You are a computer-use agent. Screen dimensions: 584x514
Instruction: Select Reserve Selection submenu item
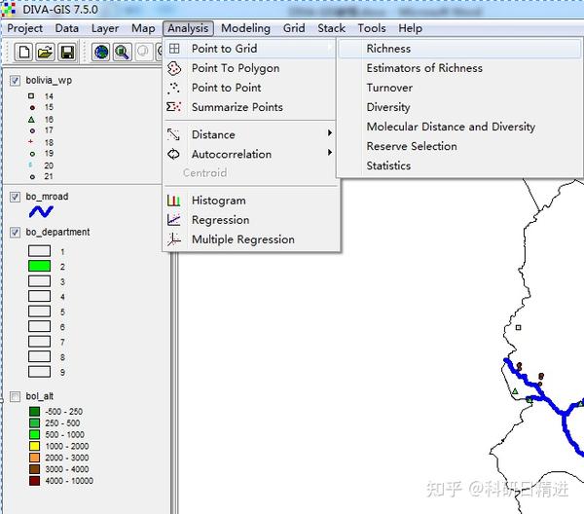(x=411, y=146)
